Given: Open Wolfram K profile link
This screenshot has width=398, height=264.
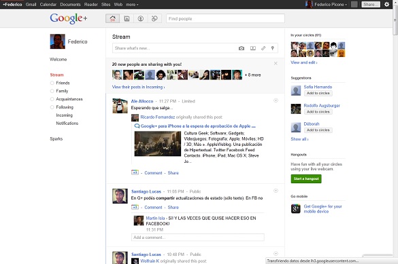Looking at the screenshot, I should [150, 261].
